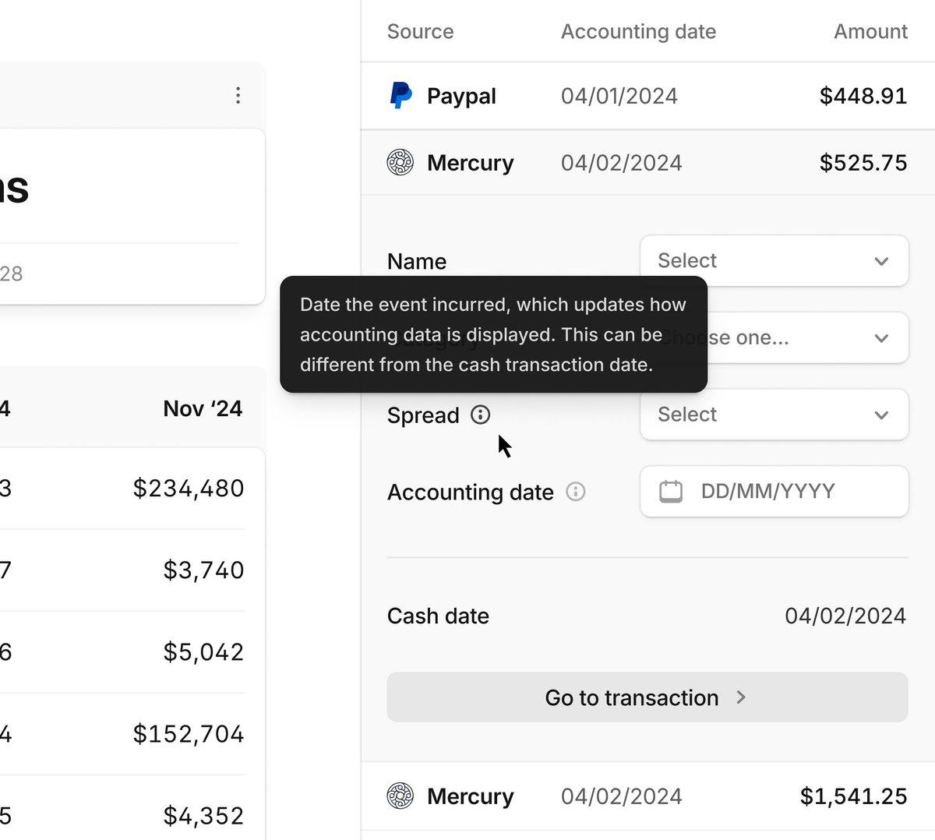
Task: Click the $448.91 amount
Action: tap(863, 96)
